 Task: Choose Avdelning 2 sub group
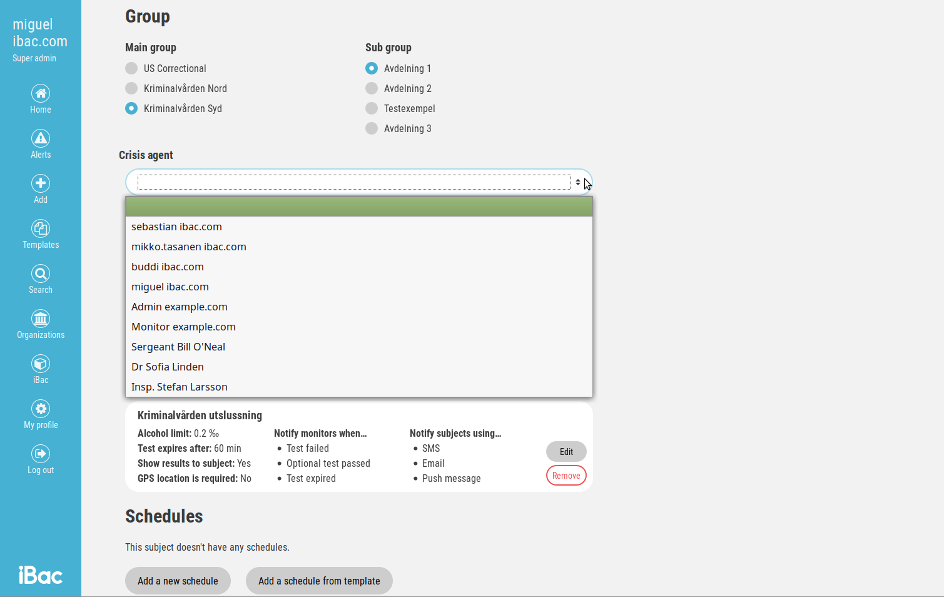[372, 88]
